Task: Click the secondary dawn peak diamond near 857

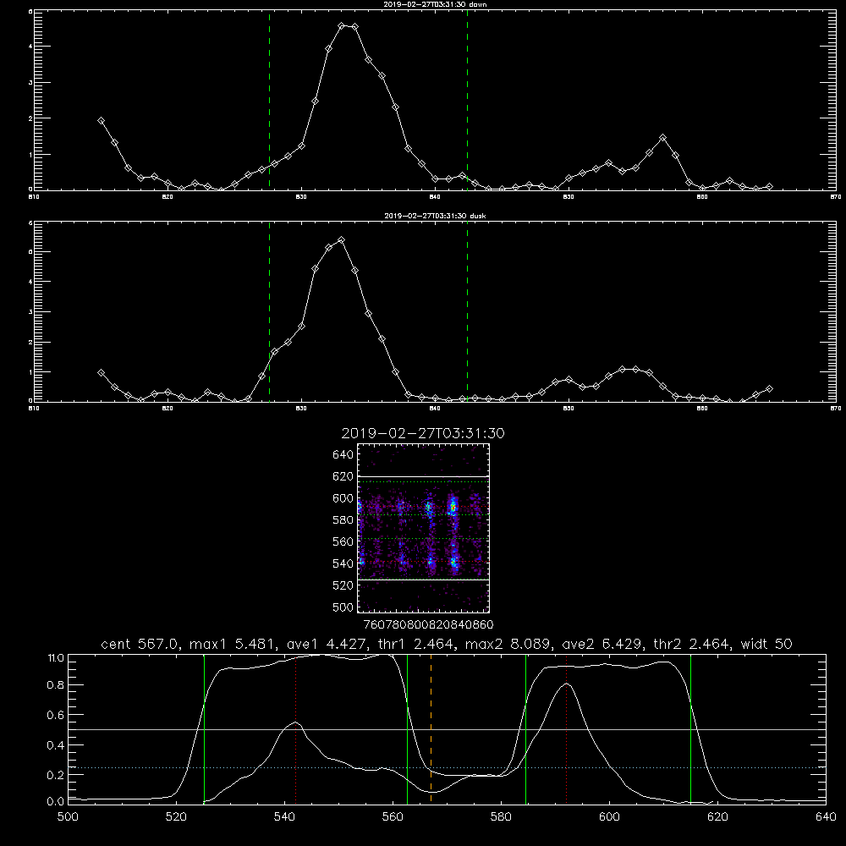Action: (663, 138)
